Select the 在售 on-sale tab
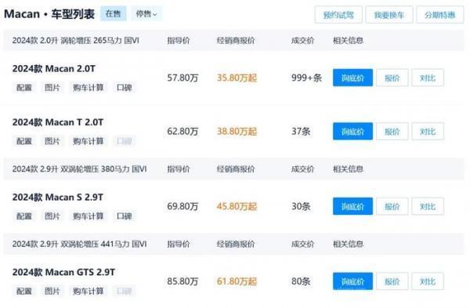 pos(114,14)
